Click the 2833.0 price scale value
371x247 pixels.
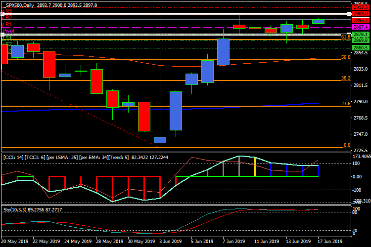(x=361, y=69)
